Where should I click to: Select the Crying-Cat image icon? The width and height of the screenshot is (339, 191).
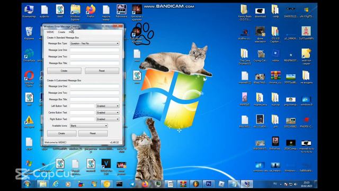point(260,56)
